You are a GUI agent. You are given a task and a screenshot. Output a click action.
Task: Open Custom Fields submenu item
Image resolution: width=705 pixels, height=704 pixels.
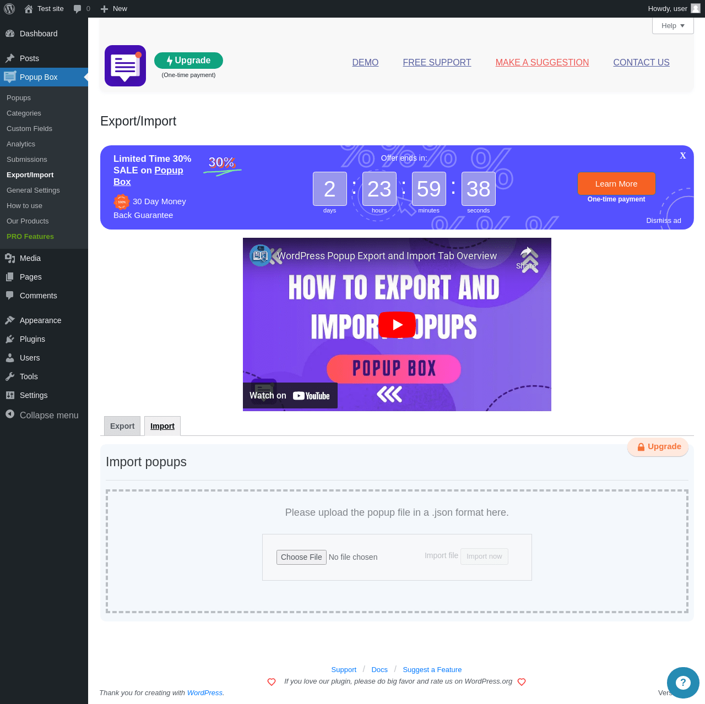click(x=29, y=129)
